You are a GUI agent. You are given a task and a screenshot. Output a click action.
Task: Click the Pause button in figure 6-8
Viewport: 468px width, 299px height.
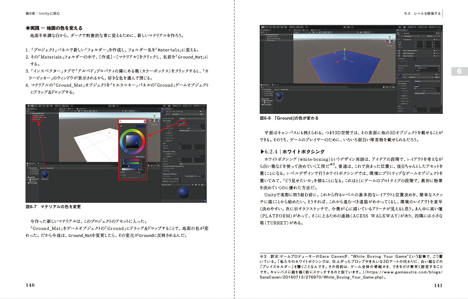[349, 27]
